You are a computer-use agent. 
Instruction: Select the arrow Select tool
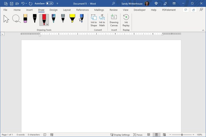click(x=6, y=19)
